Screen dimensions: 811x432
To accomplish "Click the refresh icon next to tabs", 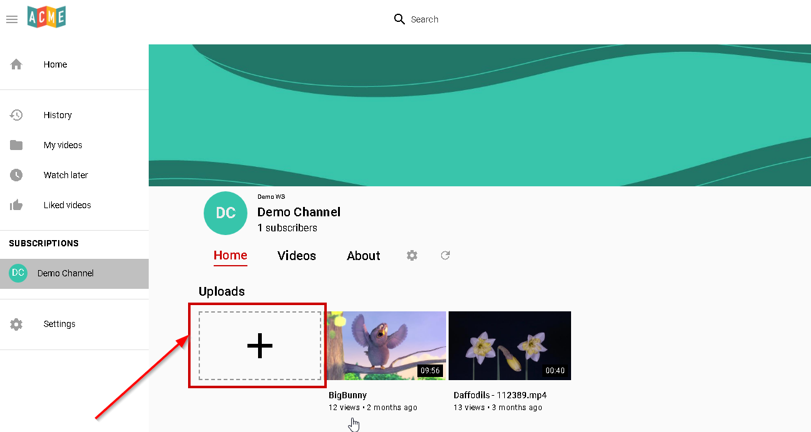I will 445,255.
